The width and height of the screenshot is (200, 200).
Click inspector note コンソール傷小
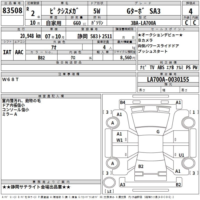(x=15, y=110)
